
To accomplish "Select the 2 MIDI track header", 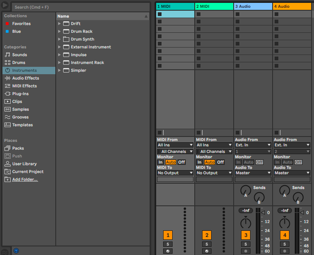I will pyautogui.click(x=214, y=7).
